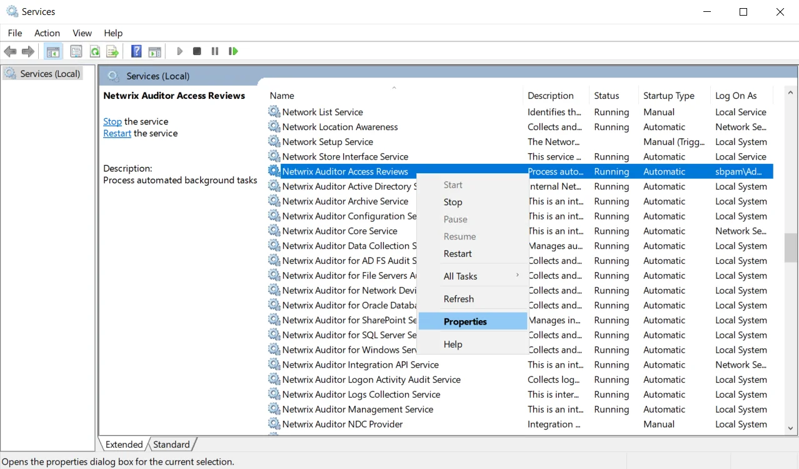Click gear icon beside Network List Service

[x=274, y=111]
